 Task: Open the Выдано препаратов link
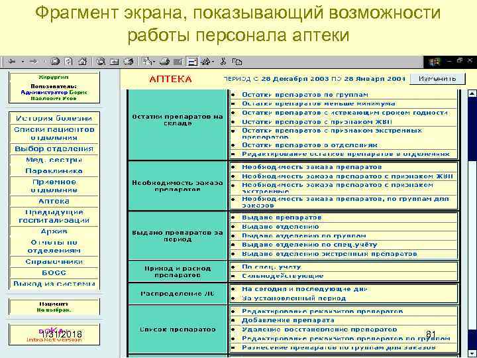point(282,217)
